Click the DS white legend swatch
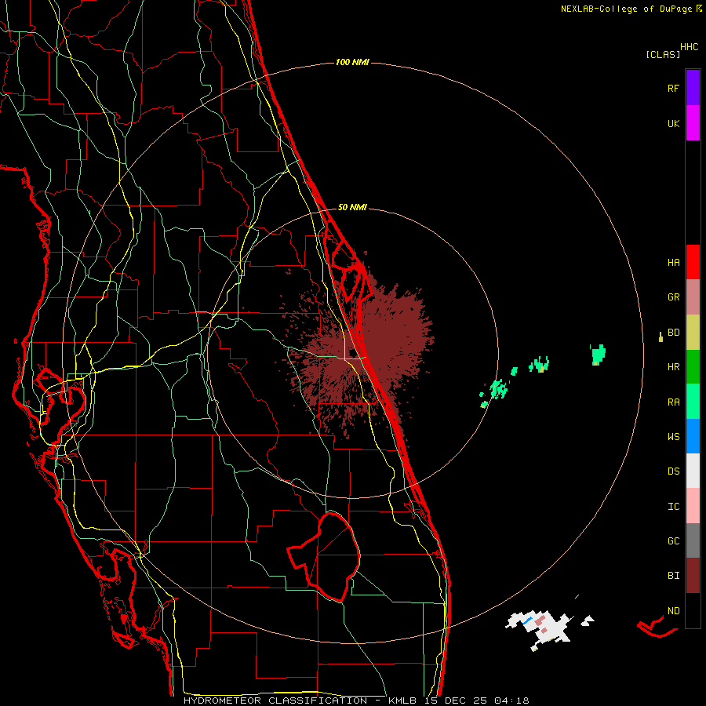706x706 pixels. pyautogui.click(x=693, y=471)
